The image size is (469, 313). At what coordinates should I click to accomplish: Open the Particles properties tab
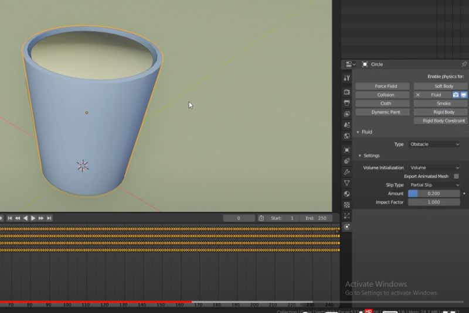pos(346,216)
